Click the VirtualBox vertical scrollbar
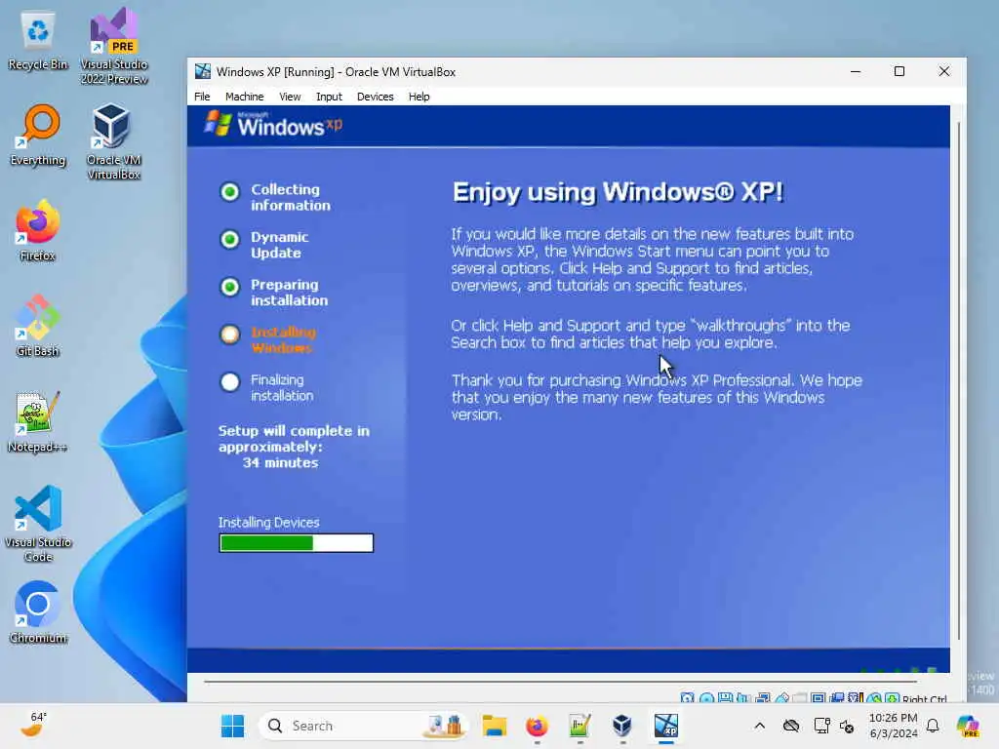 point(958,380)
